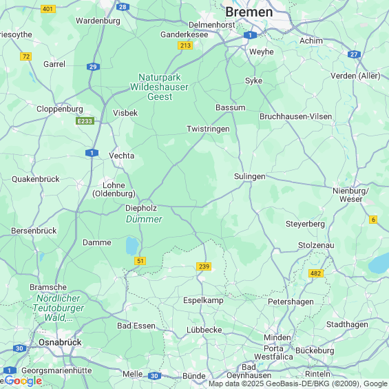Click the yellow 213 road shield

pos(185,45)
